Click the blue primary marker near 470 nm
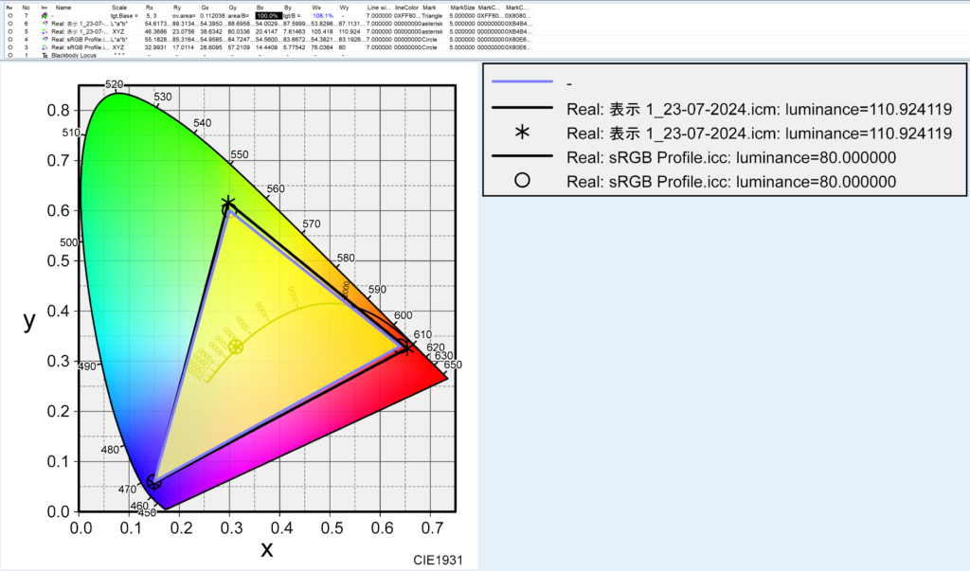Image resolution: width=970 pixels, height=571 pixels. [153, 482]
